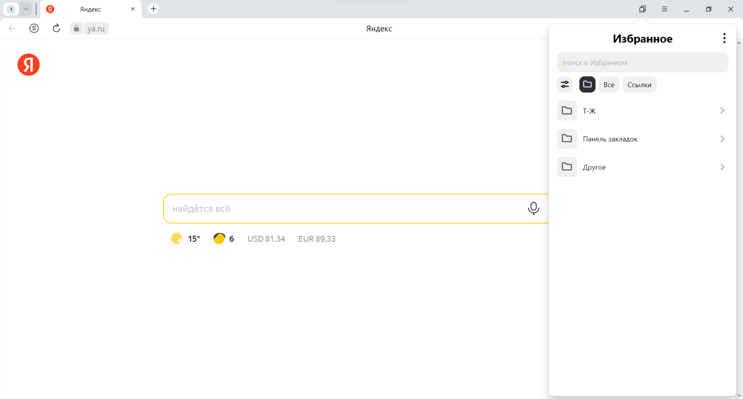Activate voice search microphone icon
Image resolution: width=743 pixels, height=399 pixels.
(533, 208)
